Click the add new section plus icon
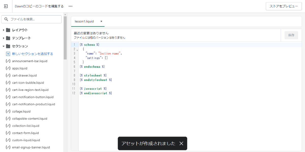 point(8,54)
